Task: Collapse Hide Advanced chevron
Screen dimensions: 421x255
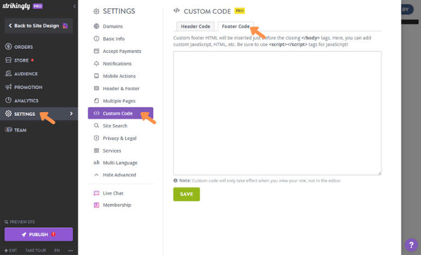Action: click(x=96, y=175)
